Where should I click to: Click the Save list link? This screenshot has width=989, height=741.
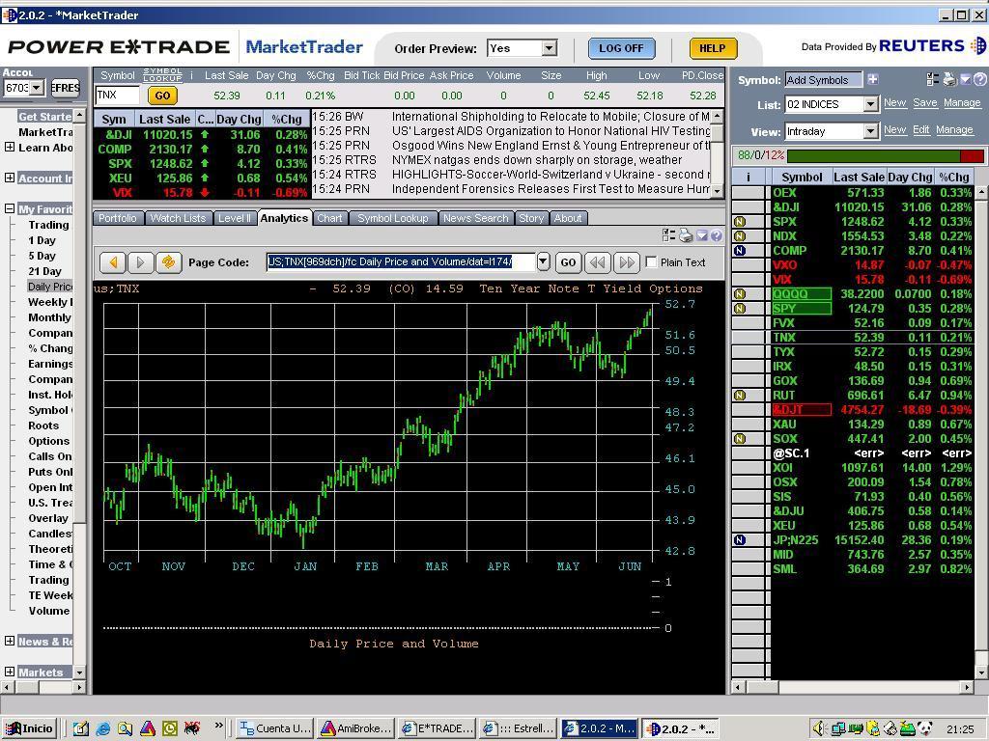click(x=924, y=102)
